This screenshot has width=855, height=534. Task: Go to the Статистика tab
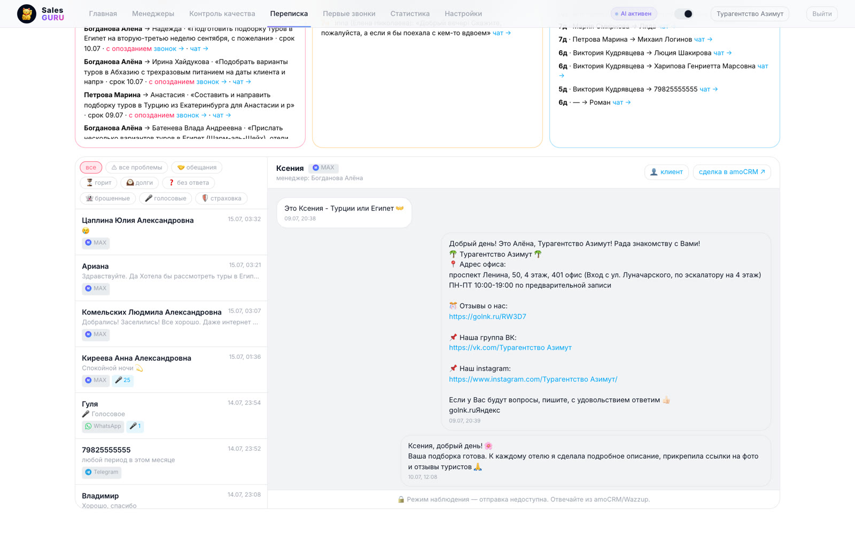[410, 14]
